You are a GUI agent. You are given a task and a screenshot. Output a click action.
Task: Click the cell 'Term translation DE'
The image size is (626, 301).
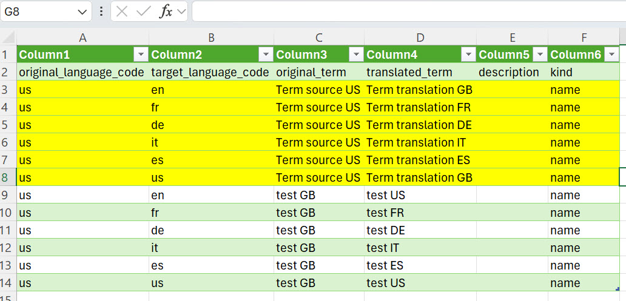420,125
